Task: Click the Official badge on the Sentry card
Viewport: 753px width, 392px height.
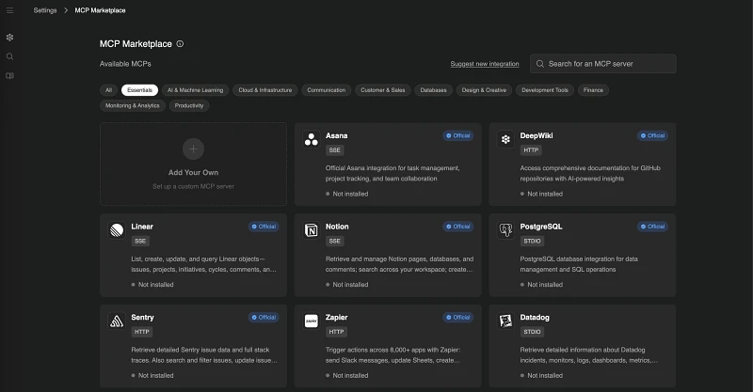Action: point(264,317)
